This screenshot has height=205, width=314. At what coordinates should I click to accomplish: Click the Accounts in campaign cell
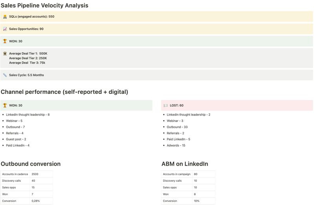coord(177,174)
